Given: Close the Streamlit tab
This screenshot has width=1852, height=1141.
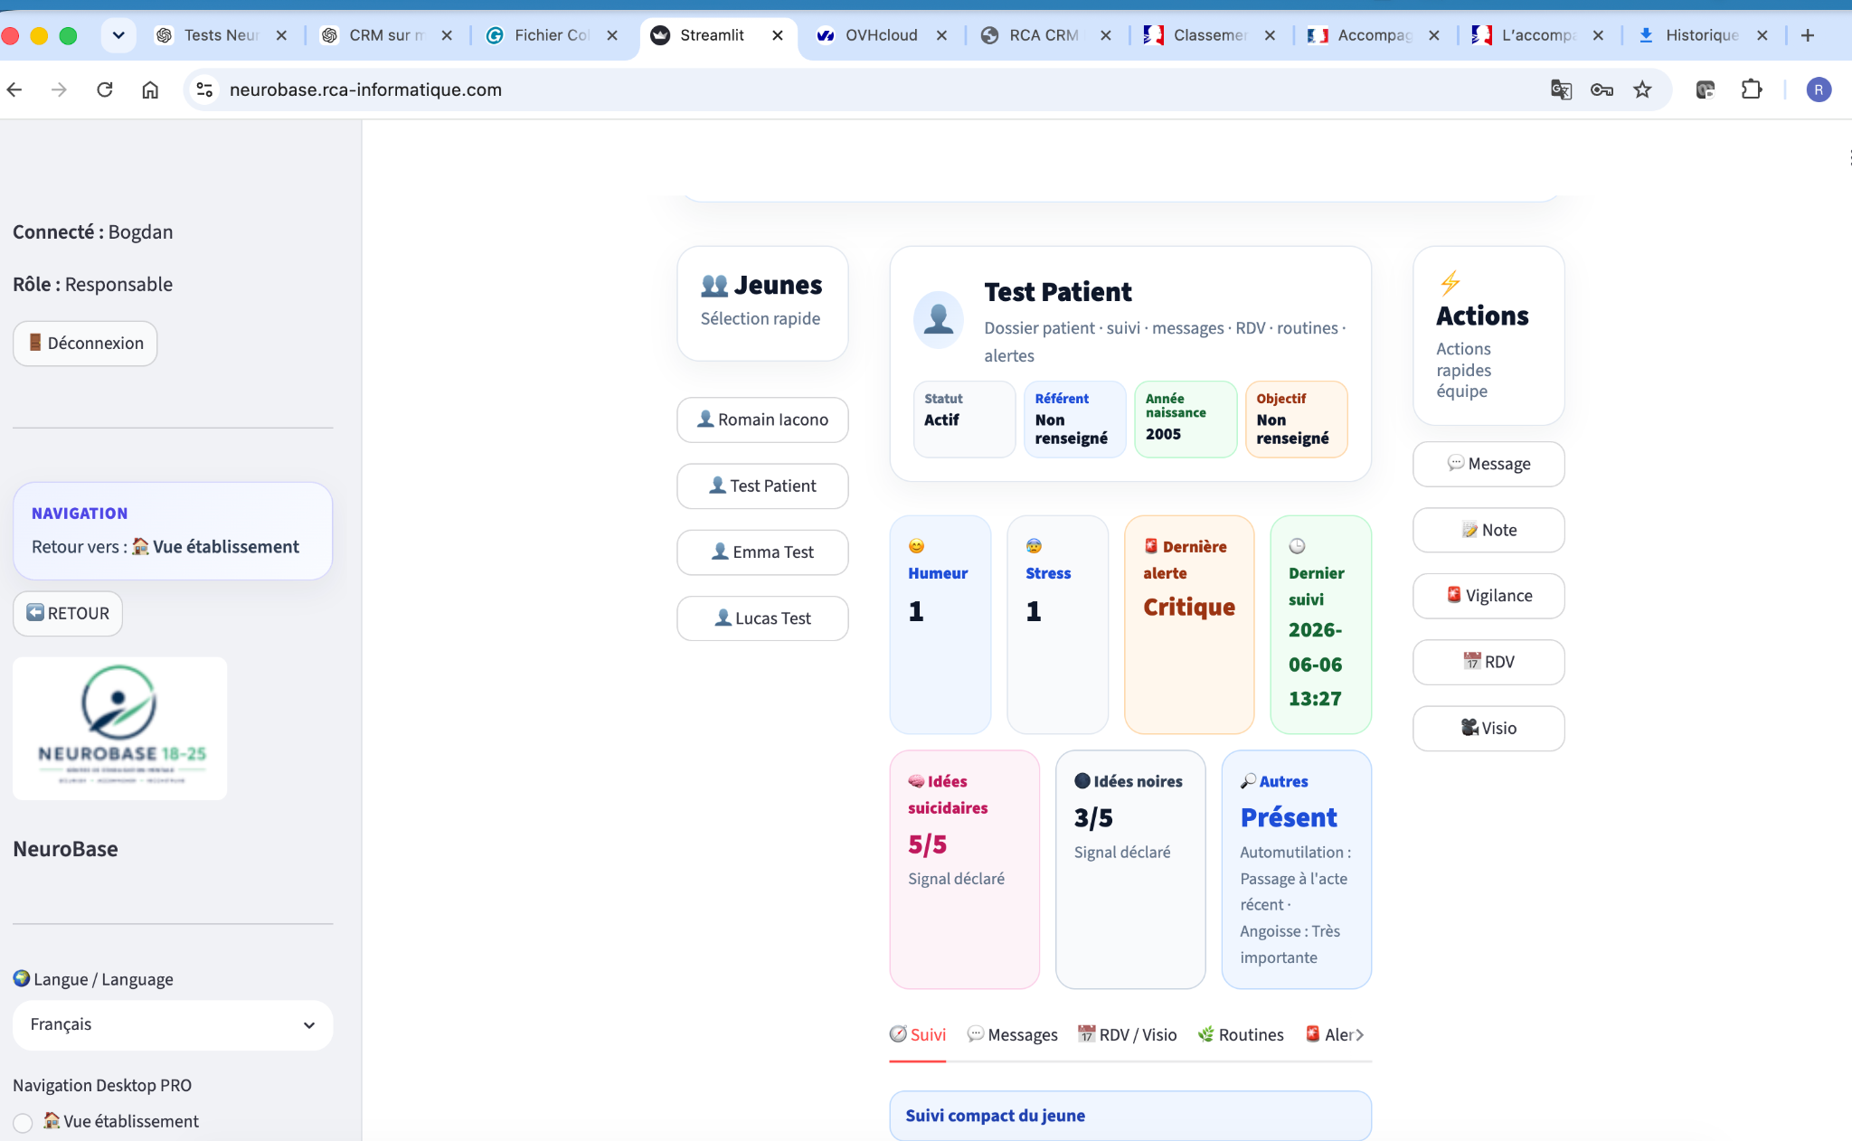Looking at the screenshot, I should [x=778, y=35].
